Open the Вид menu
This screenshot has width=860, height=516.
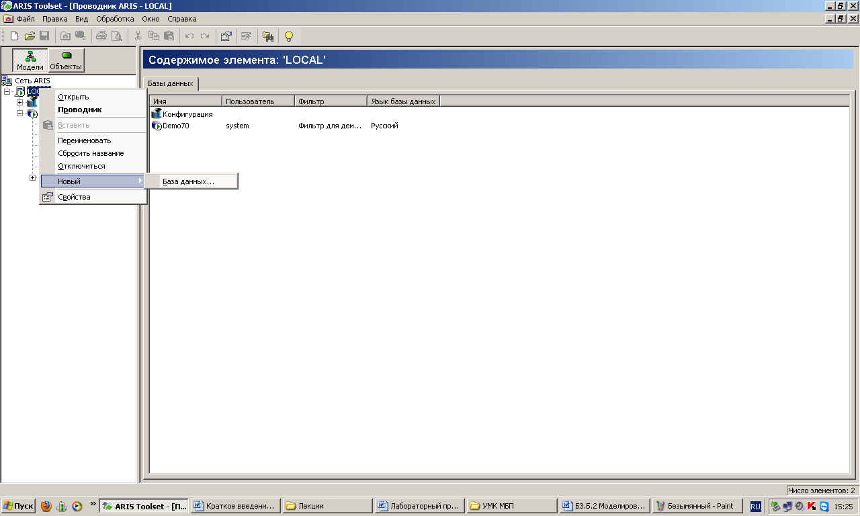tap(82, 19)
